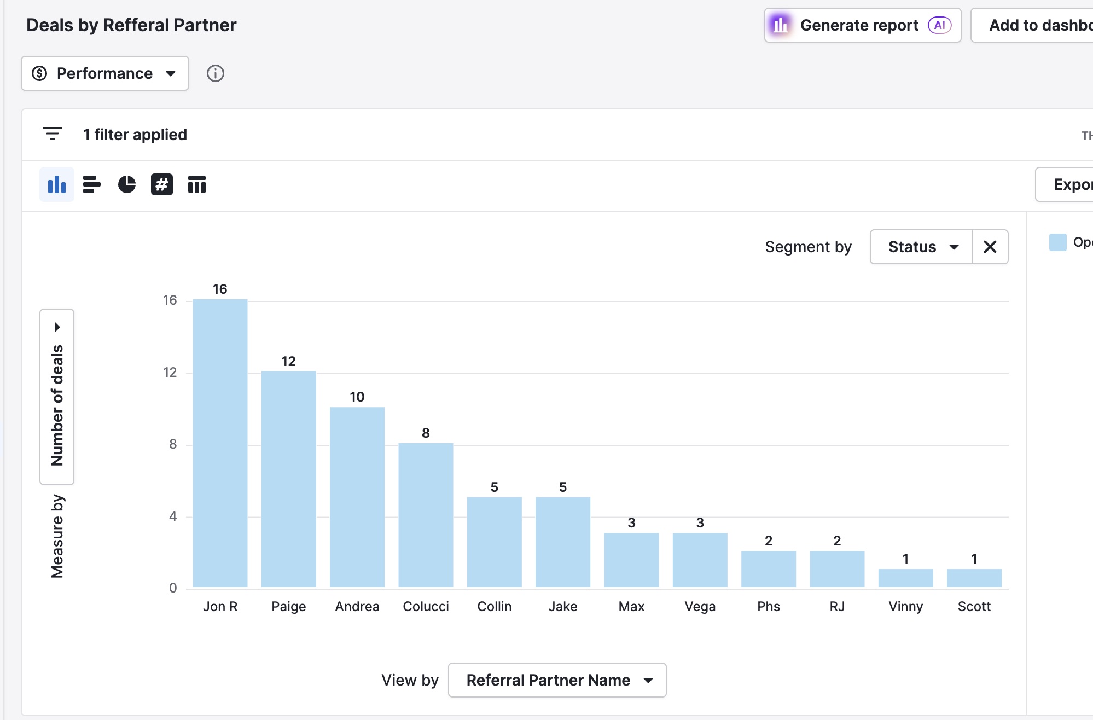This screenshot has width=1093, height=720.
Task: Click the Jake bar with 5 deals
Action: (x=563, y=543)
